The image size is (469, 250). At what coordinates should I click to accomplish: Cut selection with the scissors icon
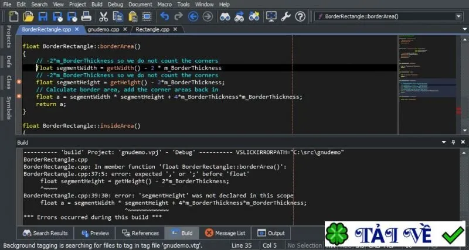[103, 16]
